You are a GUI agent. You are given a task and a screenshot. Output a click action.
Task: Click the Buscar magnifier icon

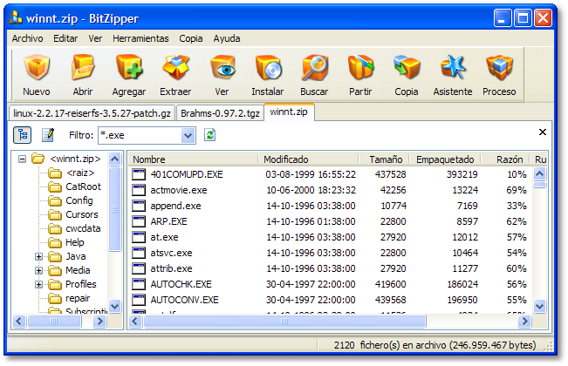coord(314,68)
